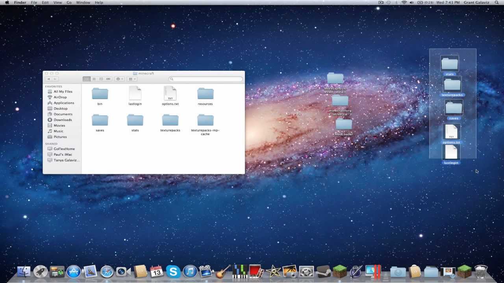This screenshot has width=504, height=283.
Task: Open Safari from the Dock
Action: 107,271
